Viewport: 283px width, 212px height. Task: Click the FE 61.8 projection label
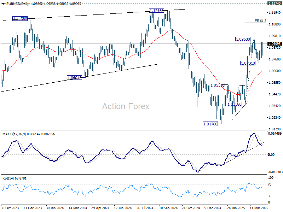pyautogui.click(x=260, y=21)
